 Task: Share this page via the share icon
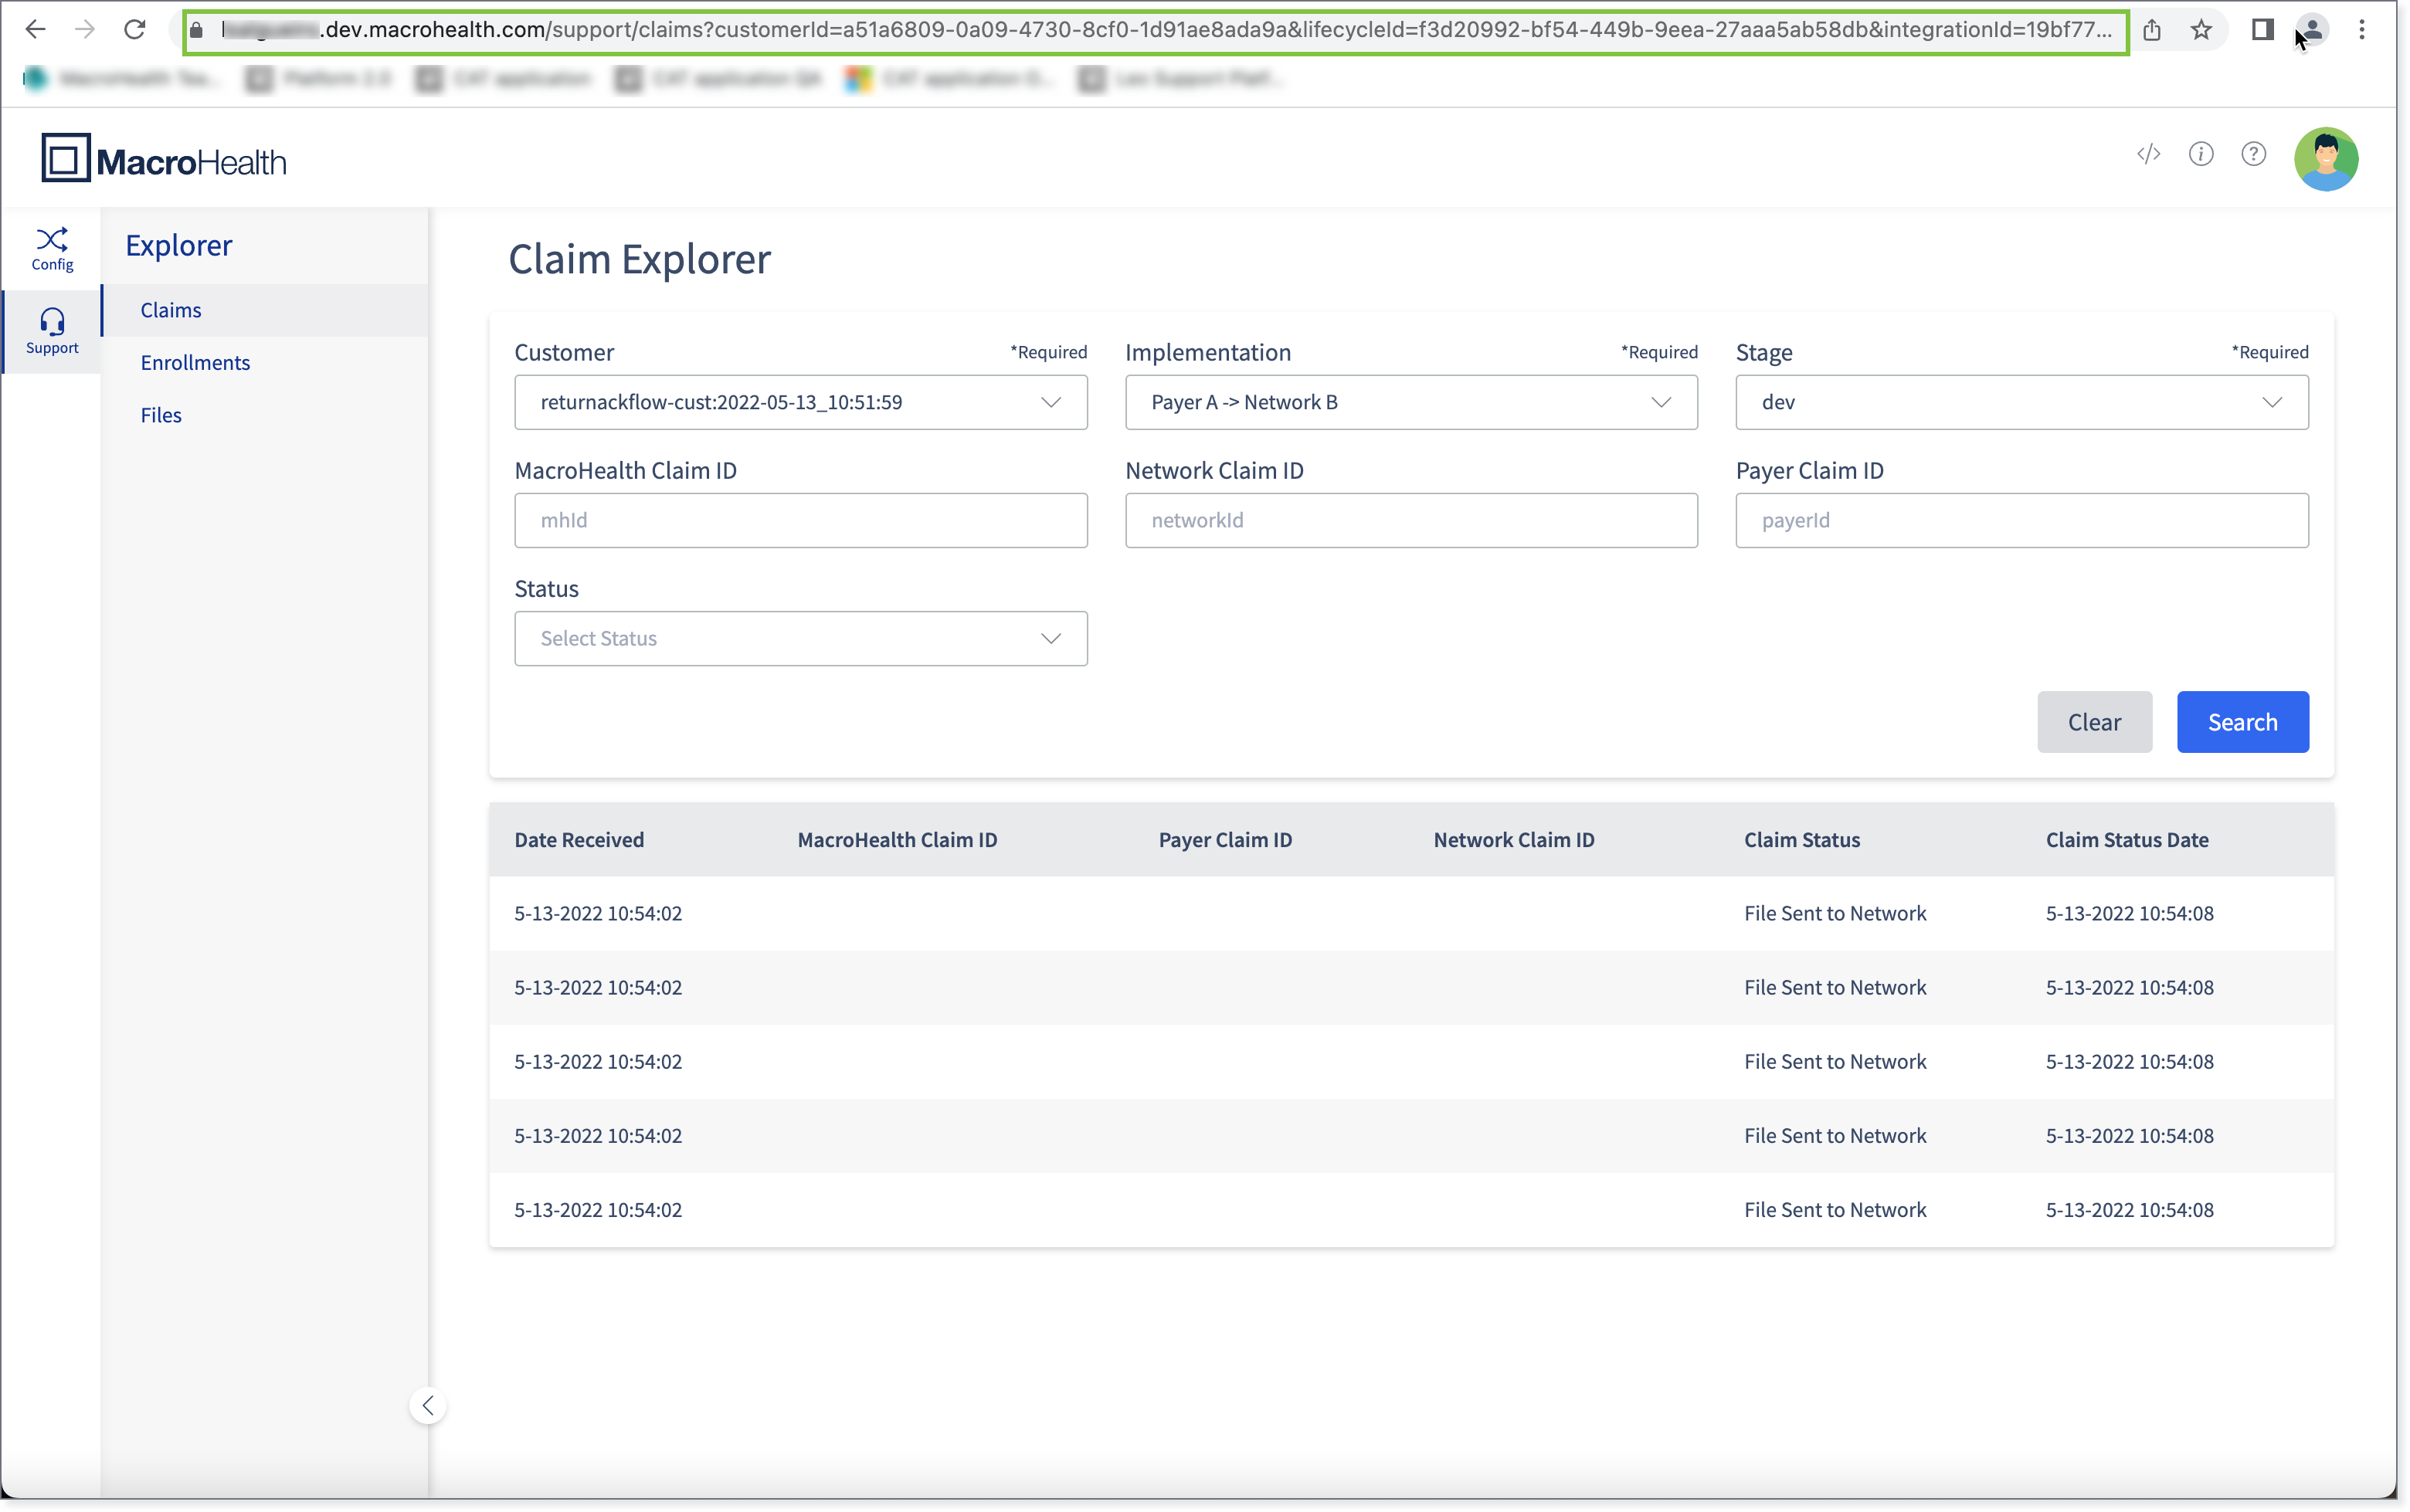[2152, 30]
